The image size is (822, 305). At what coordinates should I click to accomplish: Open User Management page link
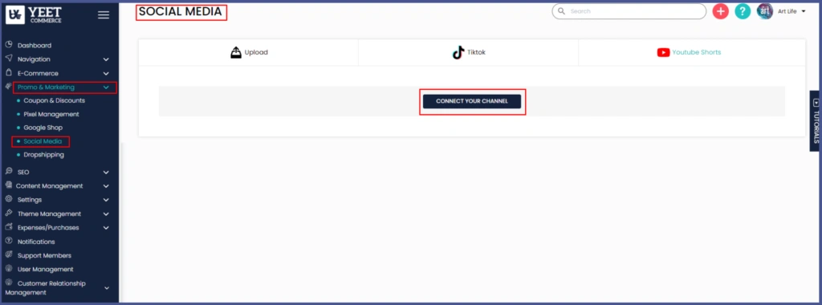[x=45, y=269]
